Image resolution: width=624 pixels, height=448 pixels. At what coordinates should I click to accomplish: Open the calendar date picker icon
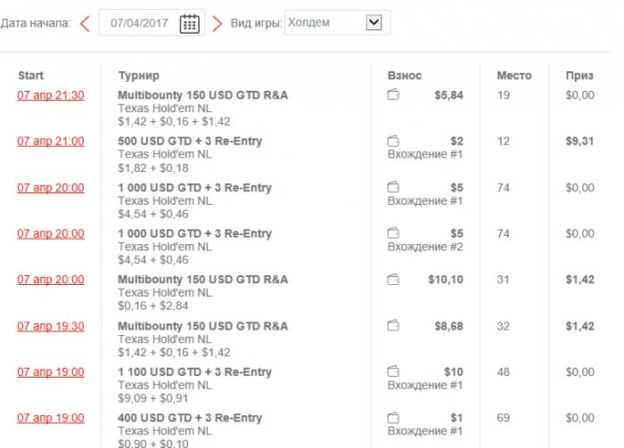(189, 23)
